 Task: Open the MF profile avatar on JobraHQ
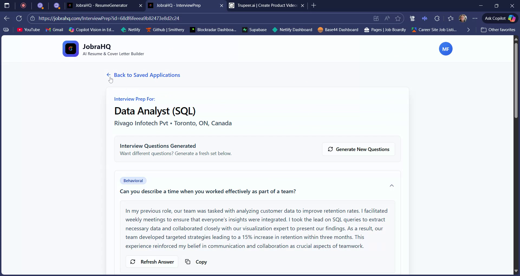click(x=446, y=49)
